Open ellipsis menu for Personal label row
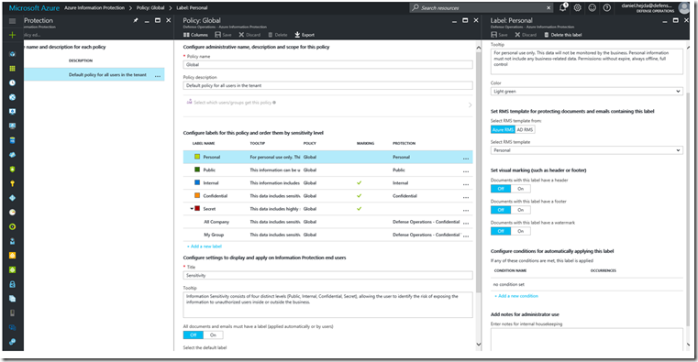Viewport: 698px width, 362px height. [466, 158]
